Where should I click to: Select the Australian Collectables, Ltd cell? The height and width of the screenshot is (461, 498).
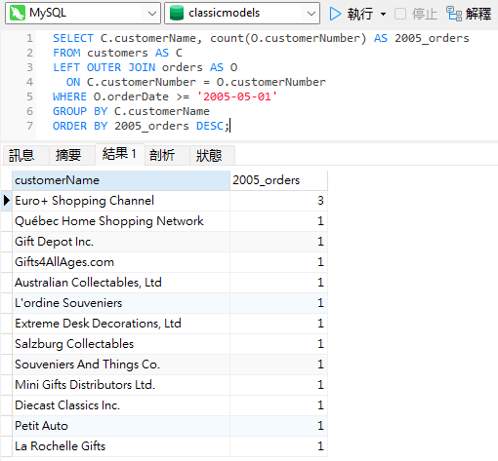point(121,283)
